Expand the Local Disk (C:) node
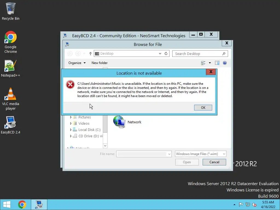 point(71,130)
